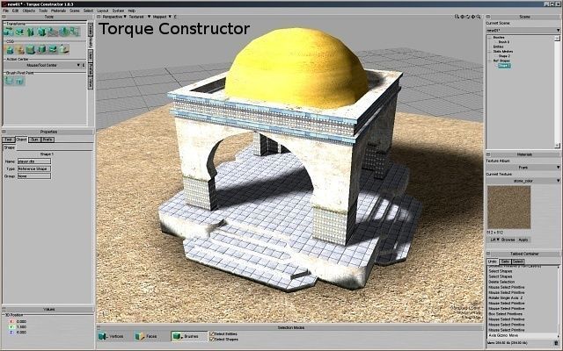Click the E button beside Mapped

point(175,17)
